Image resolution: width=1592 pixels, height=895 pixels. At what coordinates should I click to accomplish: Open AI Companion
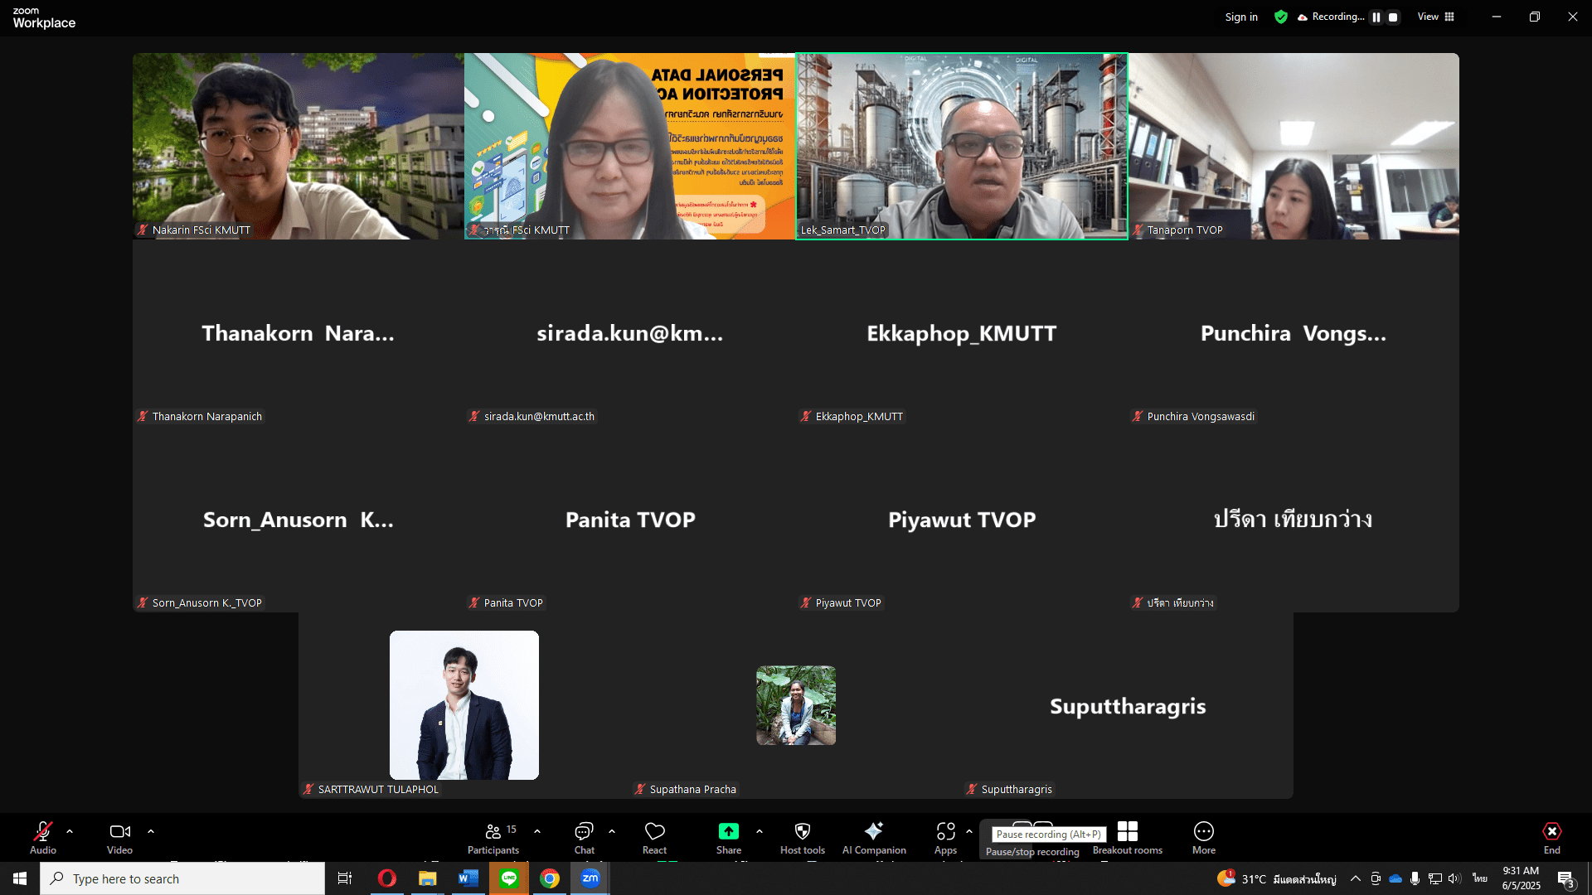tap(874, 837)
